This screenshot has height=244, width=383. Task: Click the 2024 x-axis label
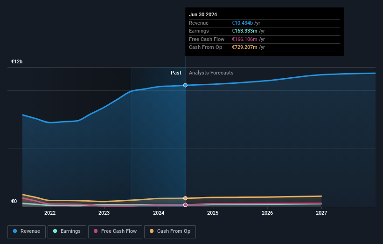coord(159,213)
